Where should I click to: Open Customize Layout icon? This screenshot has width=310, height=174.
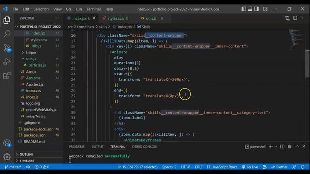click(265, 9)
